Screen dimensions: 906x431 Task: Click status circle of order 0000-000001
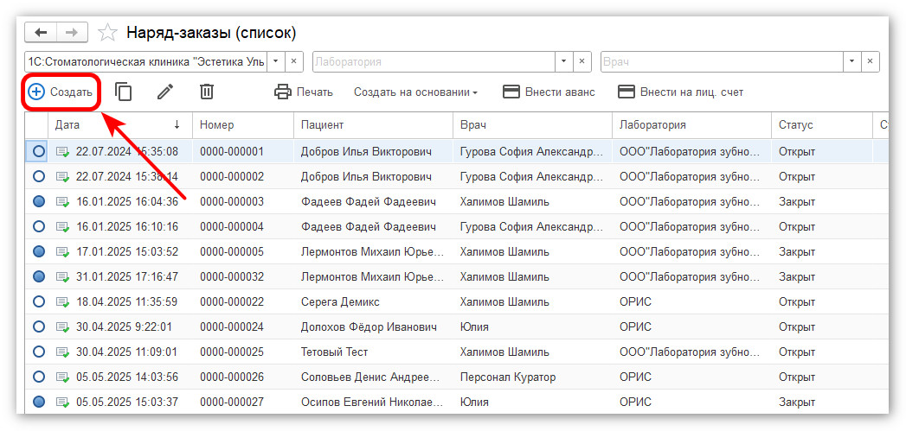click(38, 152)
